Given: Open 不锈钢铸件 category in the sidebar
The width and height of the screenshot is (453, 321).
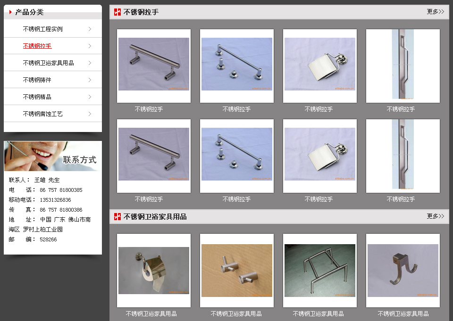Looking at the screenshot, I should [x=37, y=80].
